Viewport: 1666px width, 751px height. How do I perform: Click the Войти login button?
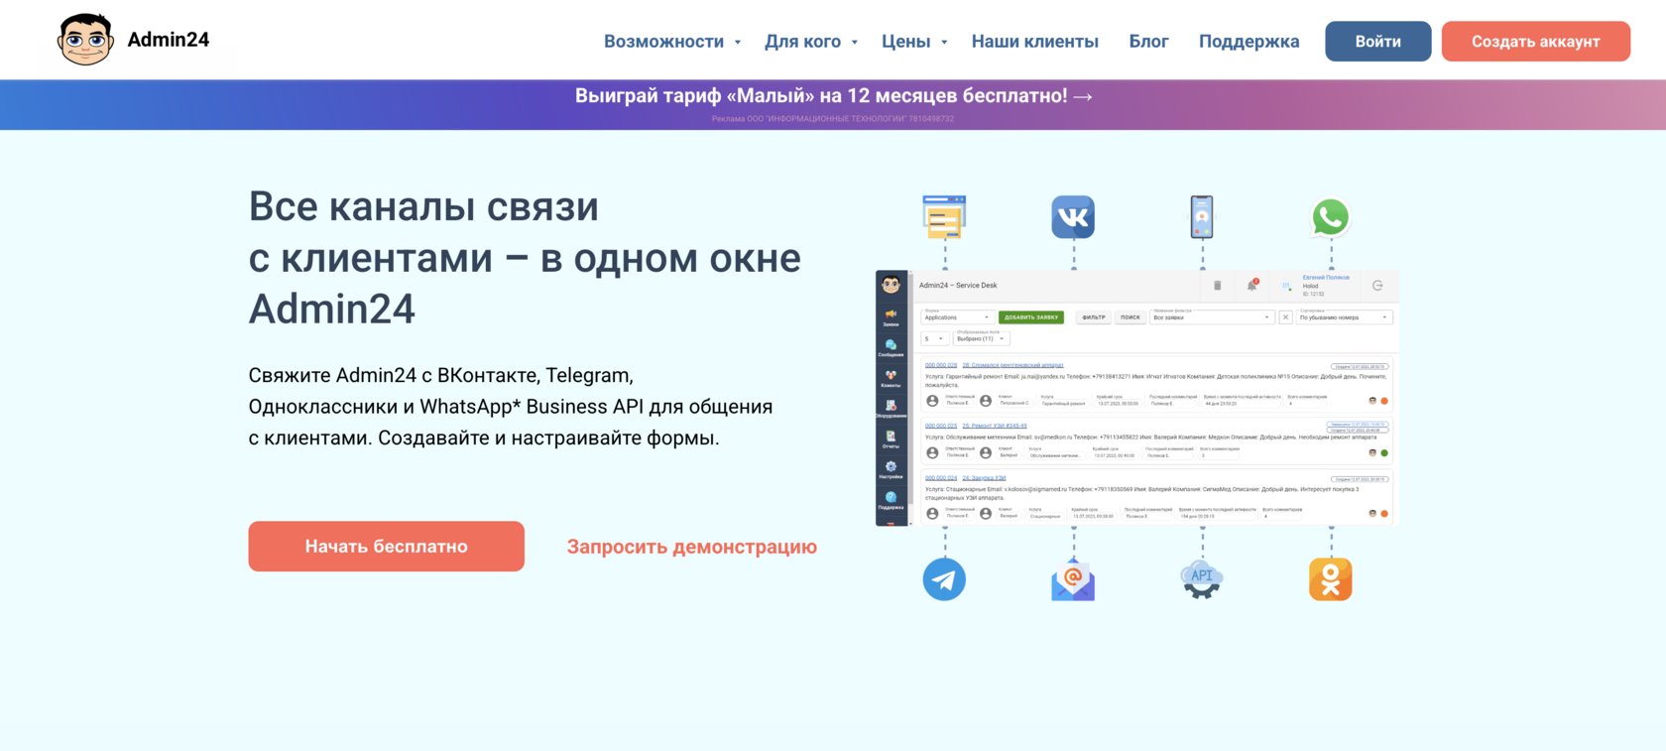tap(1378, 41)
